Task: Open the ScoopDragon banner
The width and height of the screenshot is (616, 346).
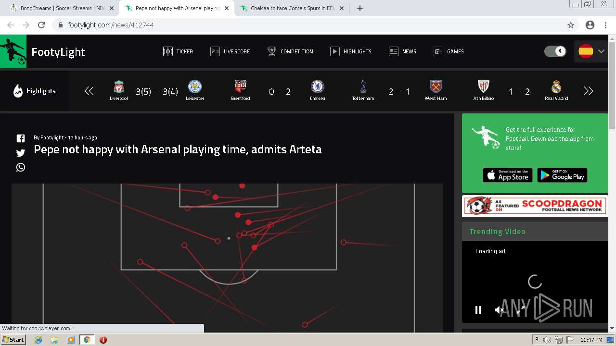Action: [x=535, y=206]
